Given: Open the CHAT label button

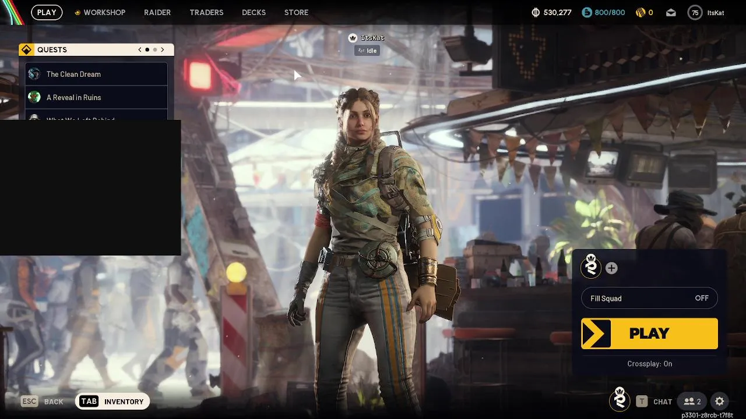Looking at the screenshot, I should click(663, 402).
